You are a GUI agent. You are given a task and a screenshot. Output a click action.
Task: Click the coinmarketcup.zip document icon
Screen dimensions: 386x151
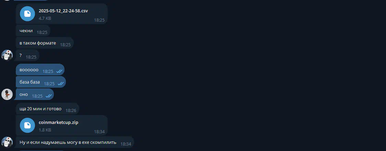tap(27, 125)
